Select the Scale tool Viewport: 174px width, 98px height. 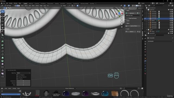tap(2, 24)
